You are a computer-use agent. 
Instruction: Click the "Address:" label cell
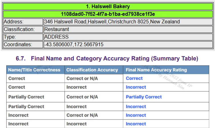click(x=23, y=22)
